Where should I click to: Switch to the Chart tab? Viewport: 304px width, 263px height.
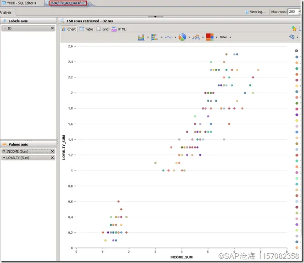tap(68, 29)
